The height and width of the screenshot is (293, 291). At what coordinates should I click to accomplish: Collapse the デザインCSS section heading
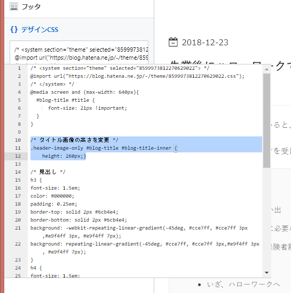40,29
